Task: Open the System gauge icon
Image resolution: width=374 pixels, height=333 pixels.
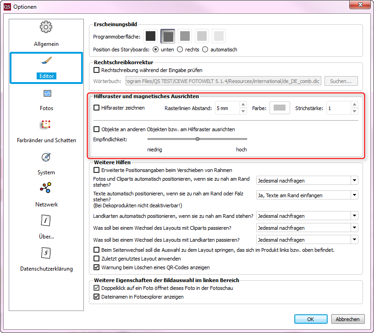Action: [46, 157]
